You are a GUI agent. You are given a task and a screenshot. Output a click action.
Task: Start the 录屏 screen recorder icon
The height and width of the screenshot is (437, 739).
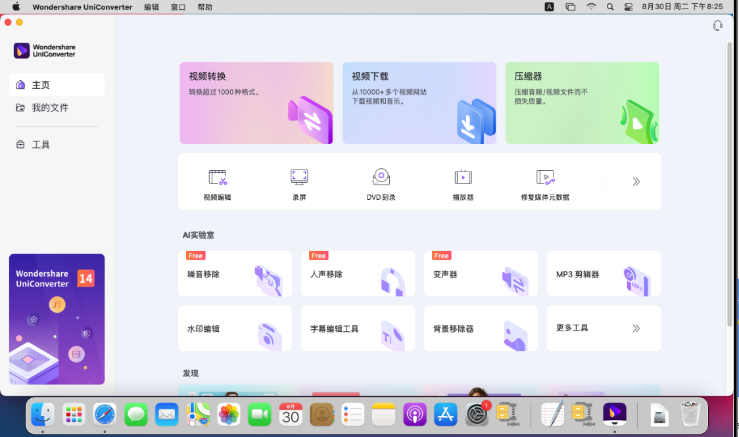pos(299,185)
